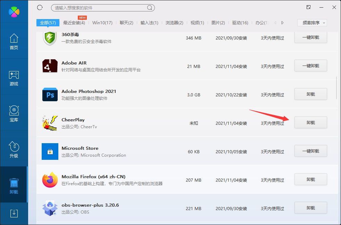Open the downloads icon at the sidebar bottom
Image resolution: width=341 pixels, height=225 pixels.
pos(14,213)
